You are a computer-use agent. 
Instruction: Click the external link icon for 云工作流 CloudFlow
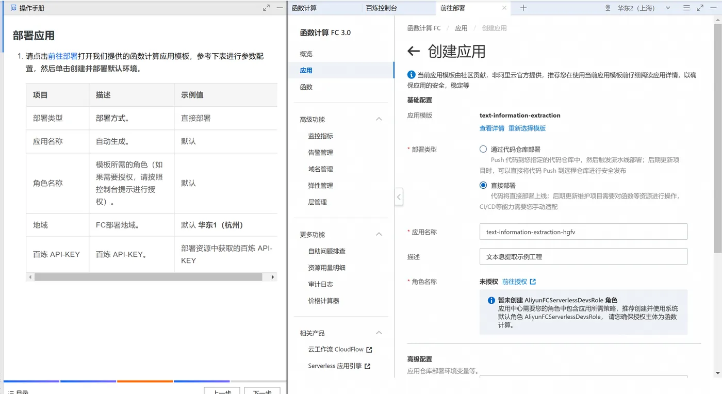coord(369,350)
